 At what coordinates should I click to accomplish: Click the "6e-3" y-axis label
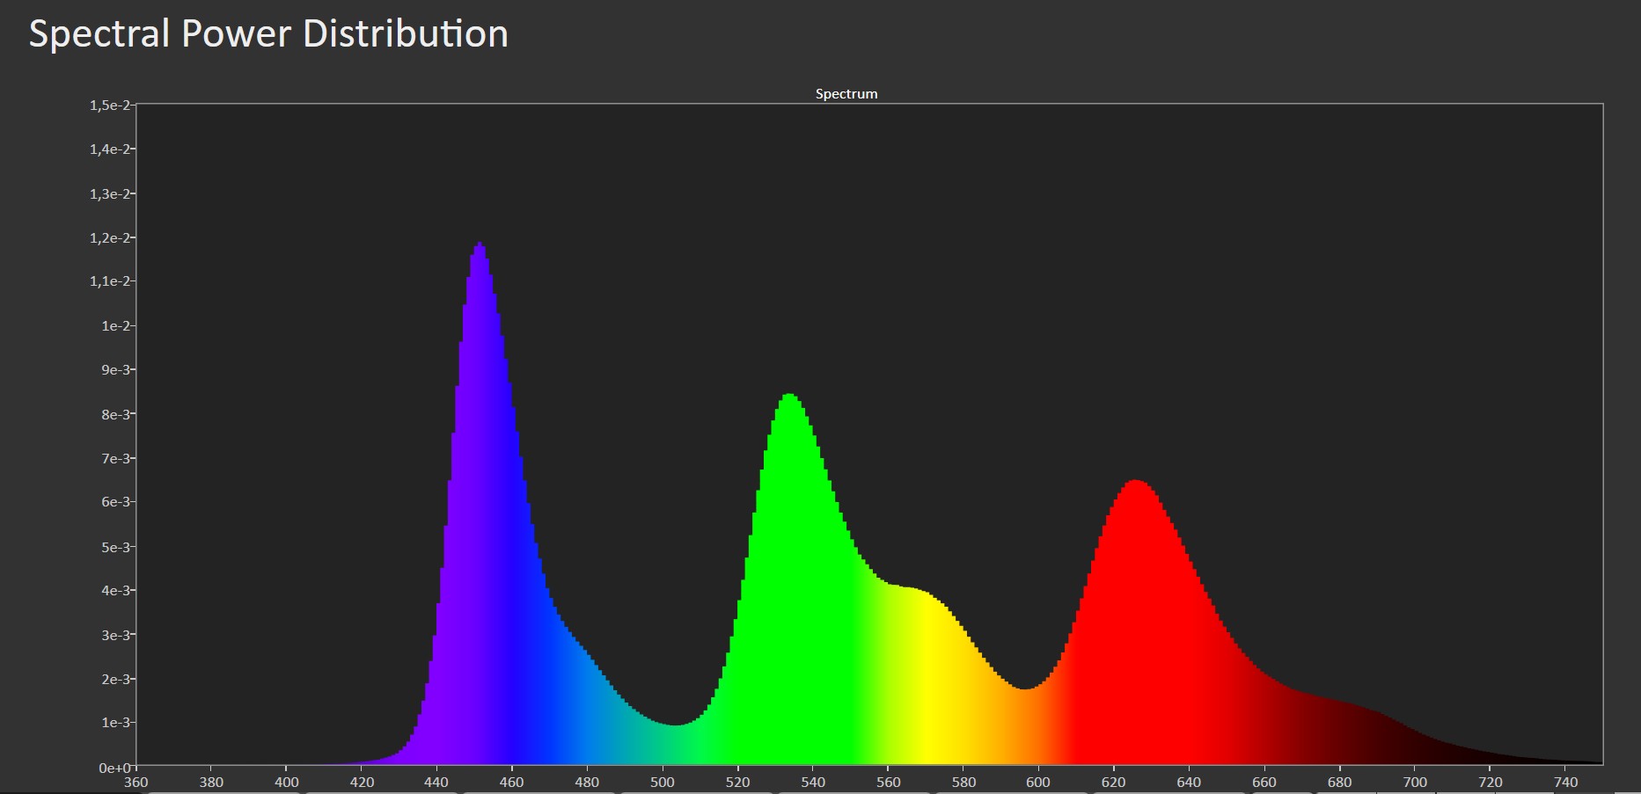(115, 501)
